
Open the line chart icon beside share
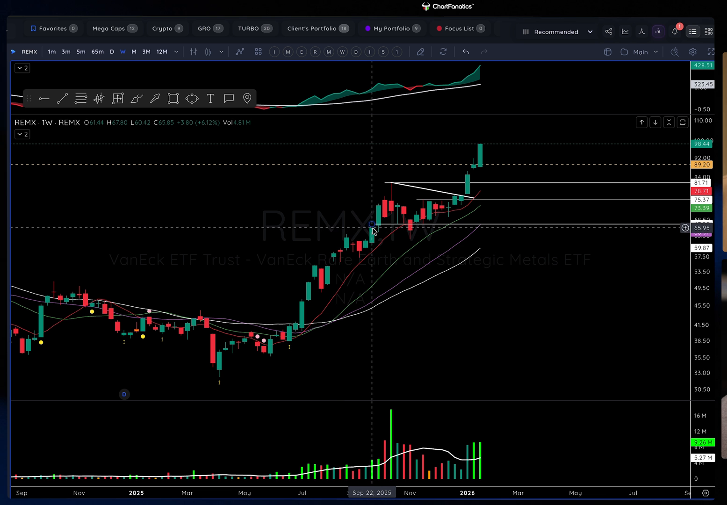[625, 31]
